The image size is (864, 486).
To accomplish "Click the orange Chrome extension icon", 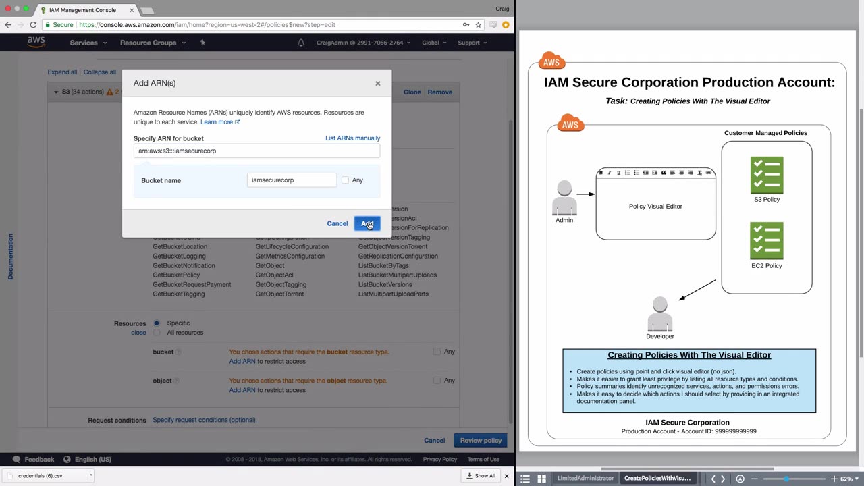I will pos(505,25).
